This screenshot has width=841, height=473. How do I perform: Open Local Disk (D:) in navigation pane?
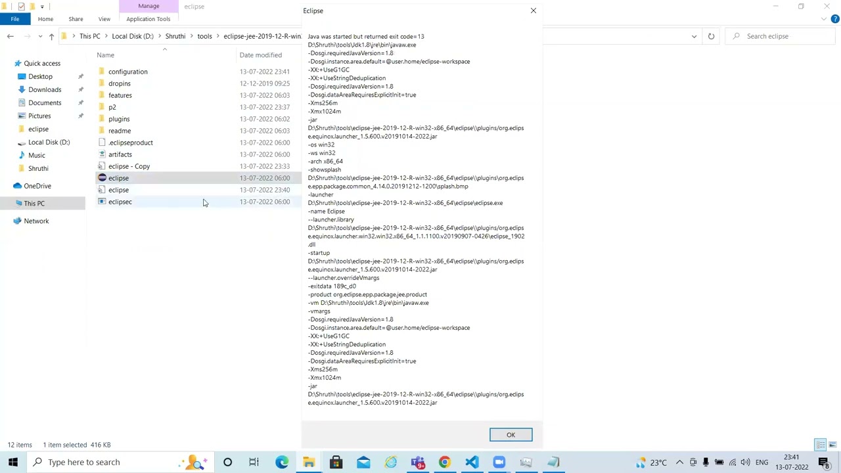49,142
